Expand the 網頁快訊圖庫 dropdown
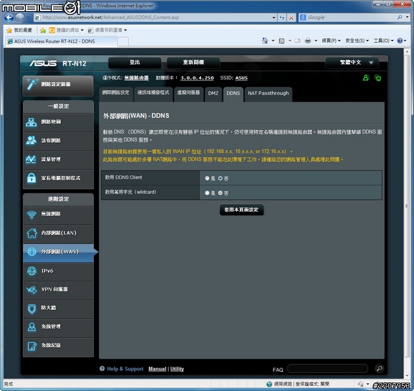Image resolution: width=414 pixels, height=391 pixels. pos(125,30)
